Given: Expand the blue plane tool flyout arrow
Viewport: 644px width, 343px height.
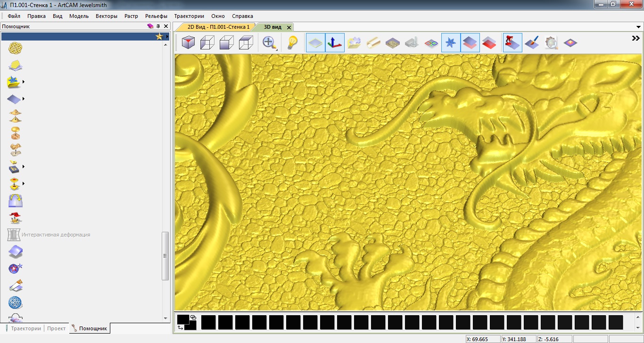Looking at the screenshot, I should click(23, 99).
